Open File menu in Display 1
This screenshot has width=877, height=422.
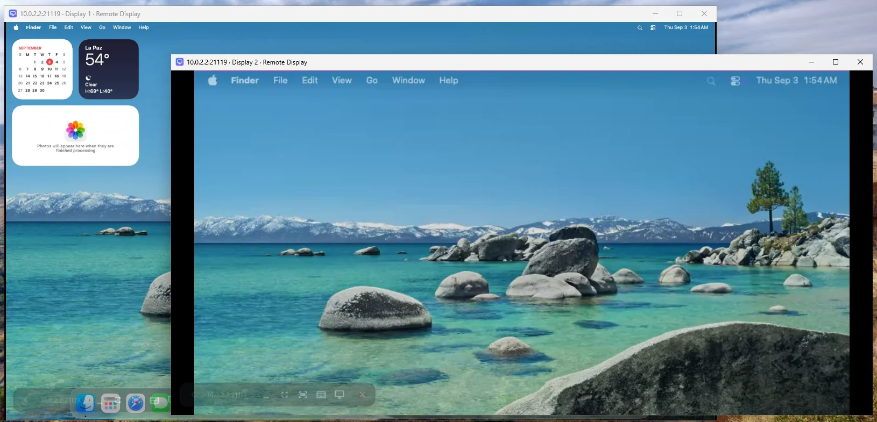click(53, 27)
